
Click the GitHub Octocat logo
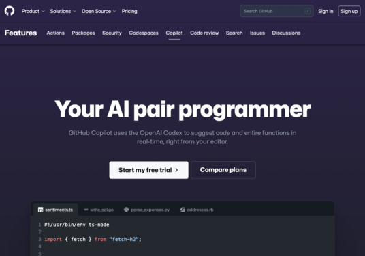click(10, 11)
